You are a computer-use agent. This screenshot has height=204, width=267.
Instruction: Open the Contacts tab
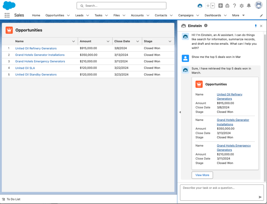click(x=161, y=15)
